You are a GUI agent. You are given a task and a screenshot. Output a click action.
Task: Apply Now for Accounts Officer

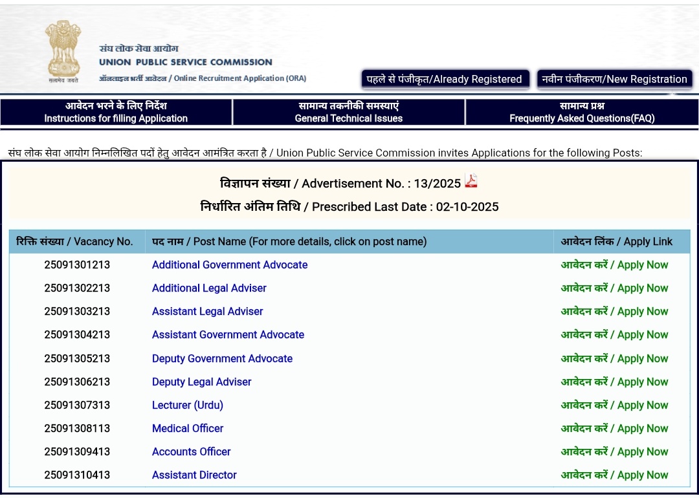click(x=614, y=451)
